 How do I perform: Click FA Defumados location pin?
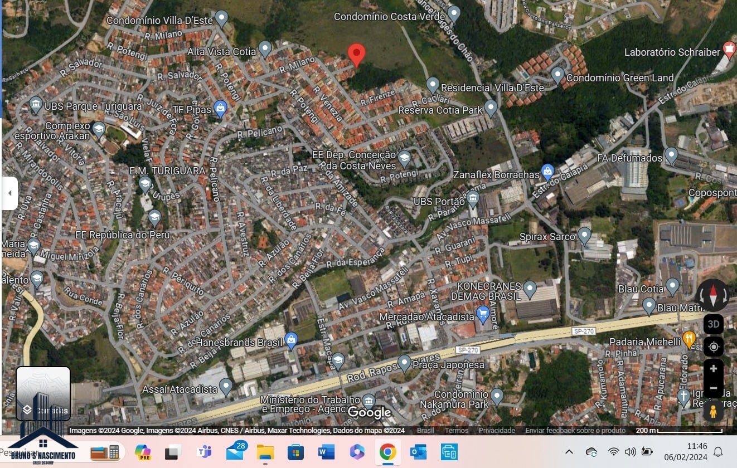tap(671, 155)
